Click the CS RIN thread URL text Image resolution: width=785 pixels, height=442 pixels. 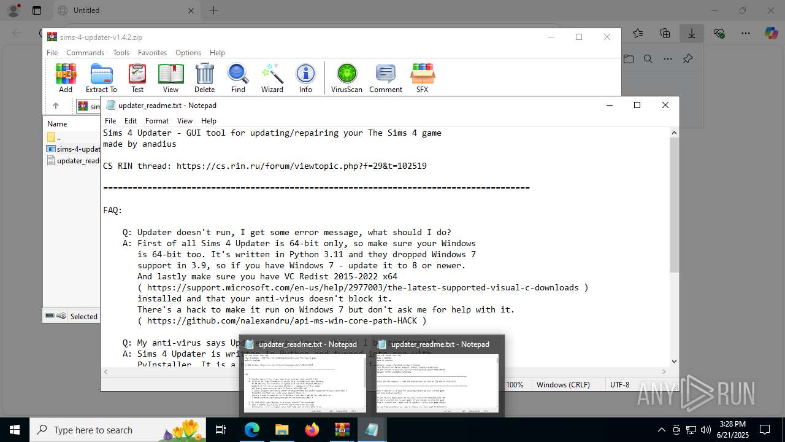(302, 166)
